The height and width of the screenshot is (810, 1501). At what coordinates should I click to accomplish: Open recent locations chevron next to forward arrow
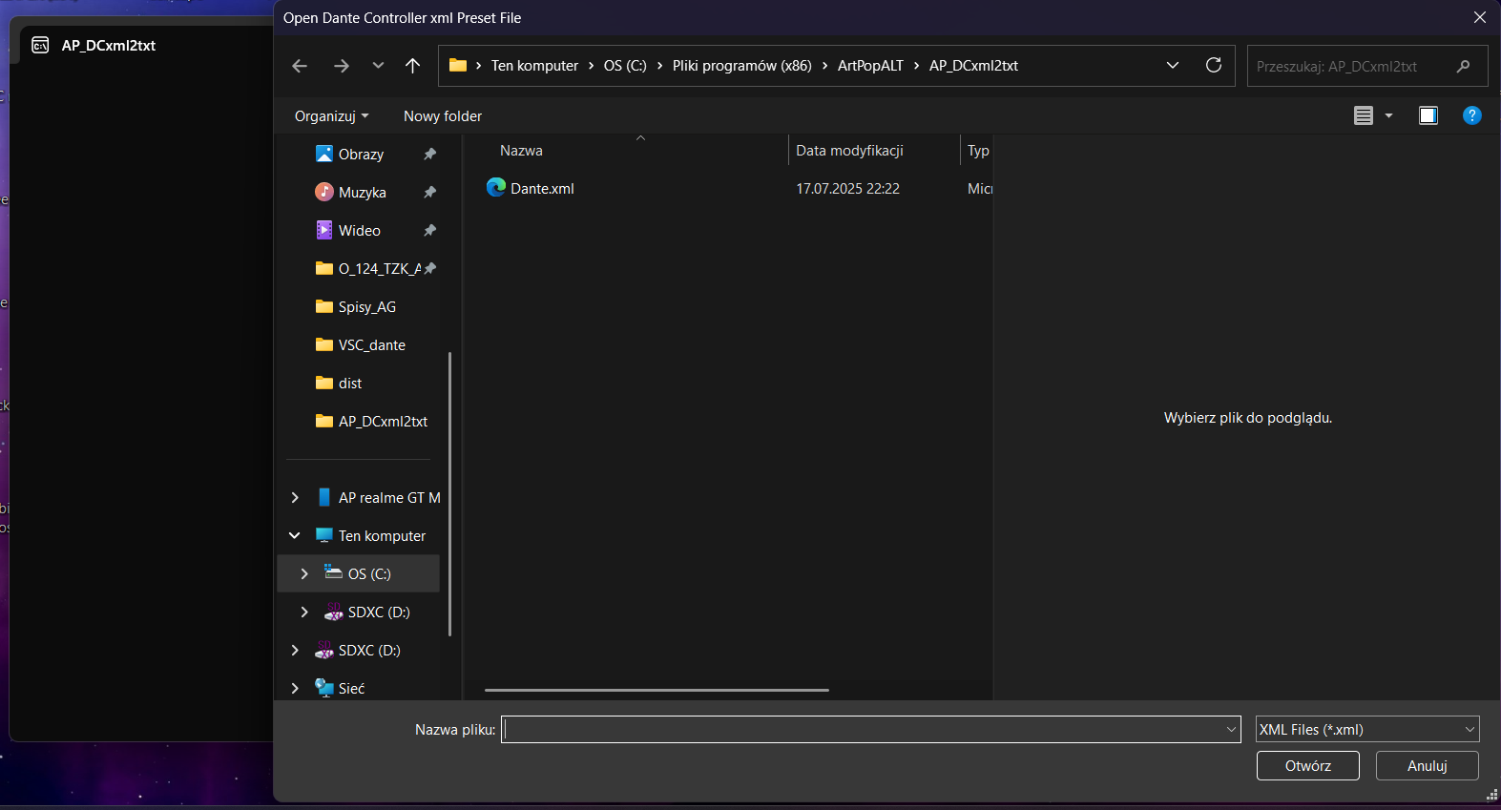[x=378, y=66]
